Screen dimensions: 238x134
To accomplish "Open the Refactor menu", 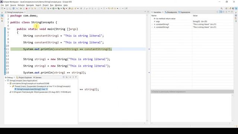I will pos(21,5).
